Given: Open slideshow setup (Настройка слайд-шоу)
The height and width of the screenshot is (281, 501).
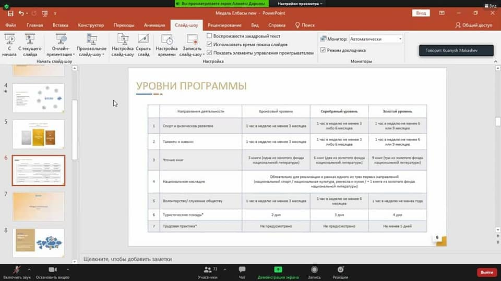Looking at the screenshot, I should click(x=123, y=45).
